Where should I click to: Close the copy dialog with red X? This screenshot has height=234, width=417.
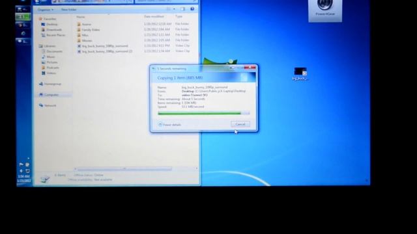[250, 68]
